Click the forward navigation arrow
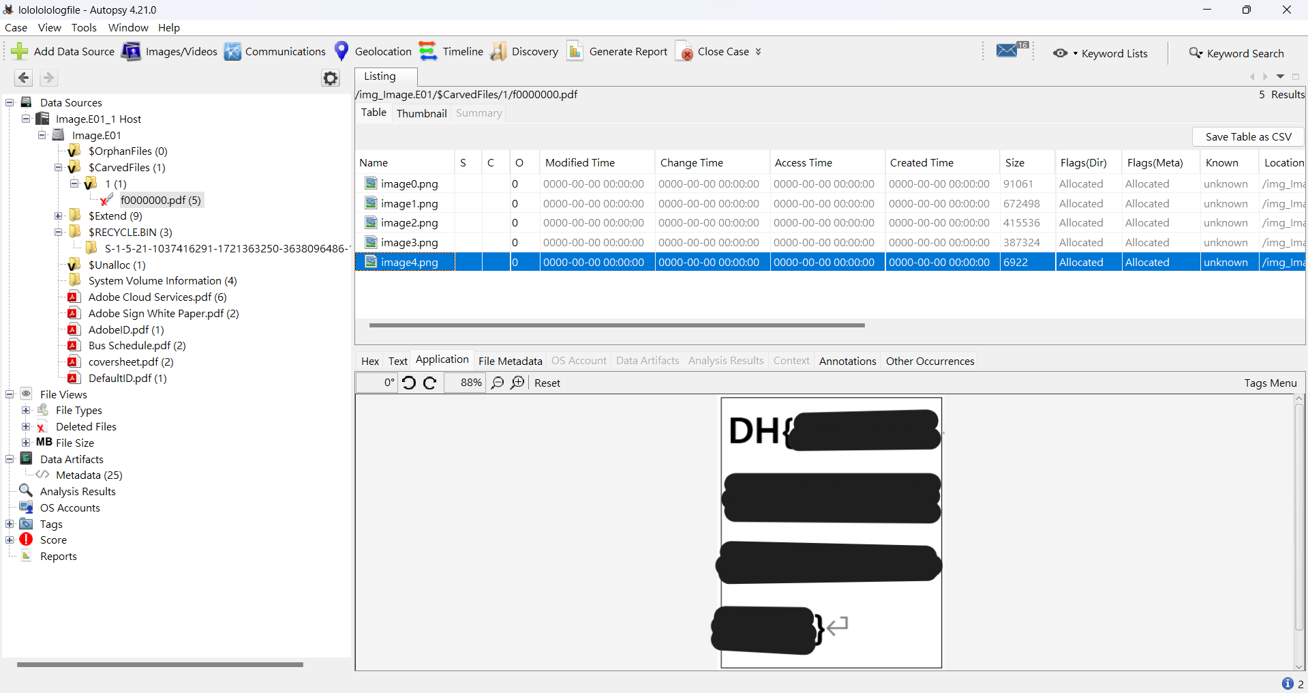The height and width of the screenshot is (693, 1308). (x=48, y=78)
